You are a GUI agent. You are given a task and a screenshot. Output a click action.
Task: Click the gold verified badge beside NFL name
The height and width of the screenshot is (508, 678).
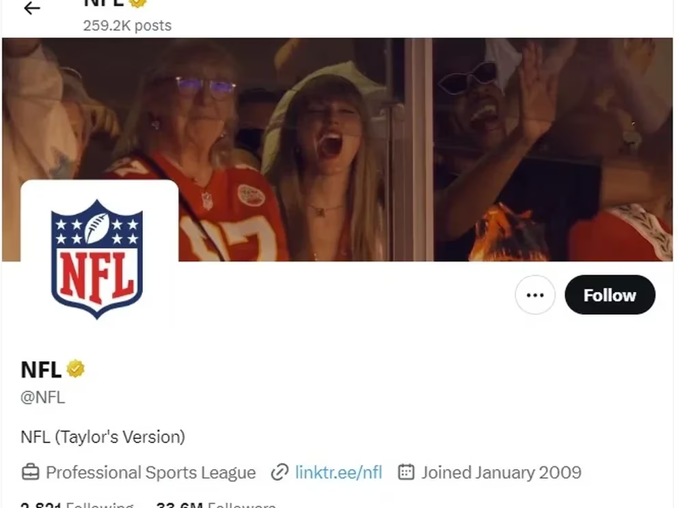(x=75, y=369)
